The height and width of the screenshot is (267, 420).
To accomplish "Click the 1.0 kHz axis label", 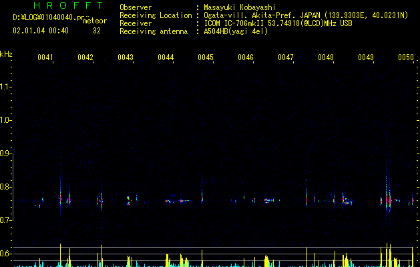I will (5, 120).
